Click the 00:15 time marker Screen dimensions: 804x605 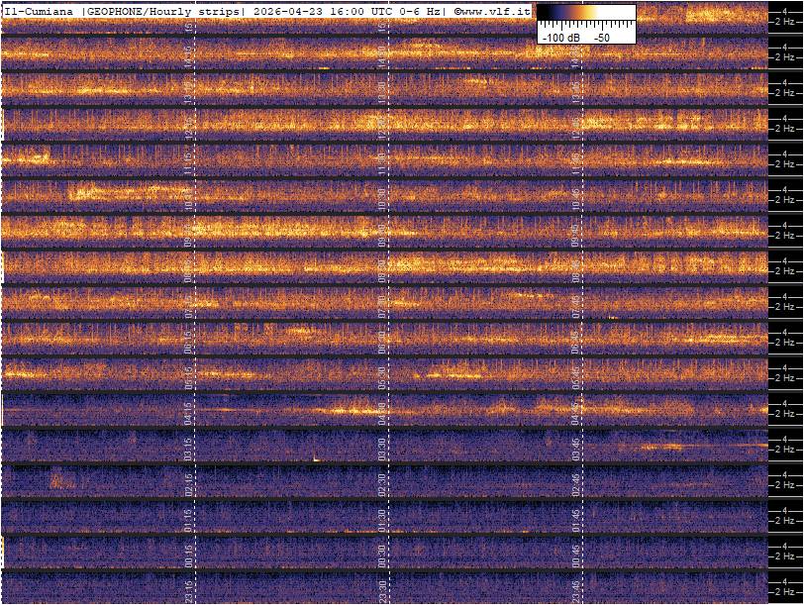coord(189,554)
